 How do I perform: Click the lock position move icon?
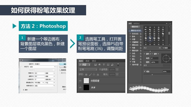coord(94,75)
